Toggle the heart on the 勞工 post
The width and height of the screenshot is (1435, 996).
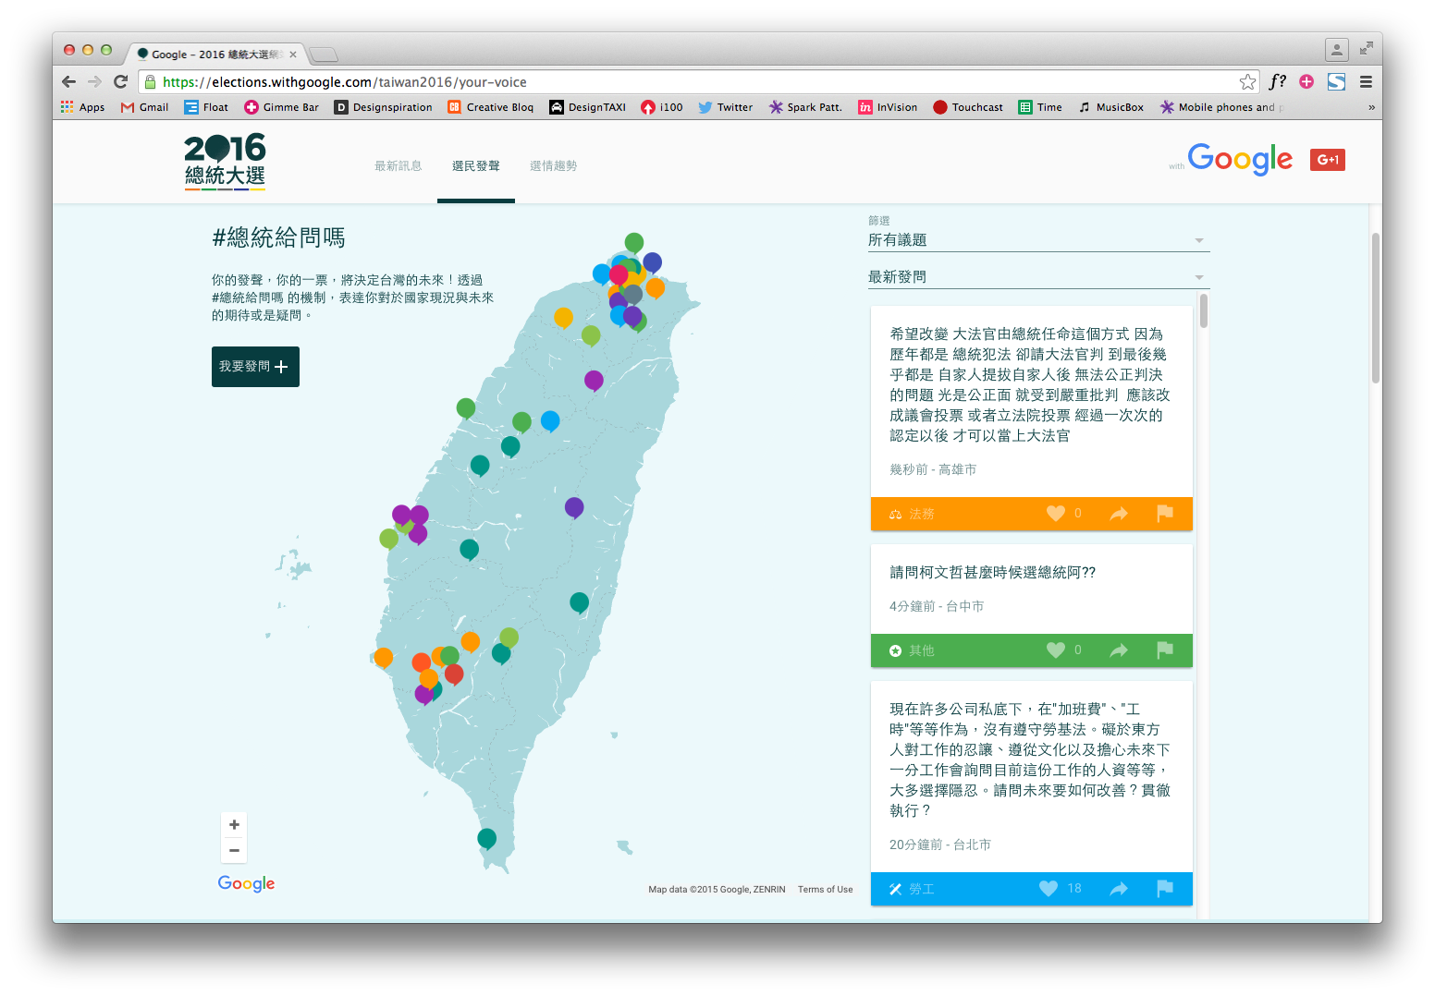1048,888
